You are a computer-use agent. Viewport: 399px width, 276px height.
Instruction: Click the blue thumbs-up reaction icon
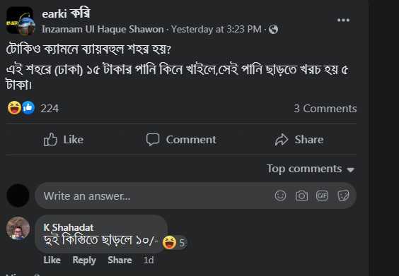pos(28,108)
